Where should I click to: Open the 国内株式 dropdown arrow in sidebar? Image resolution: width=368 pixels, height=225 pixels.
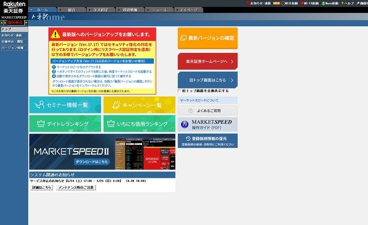point(26,23)
